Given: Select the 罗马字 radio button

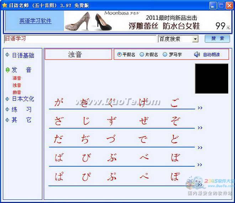Looking at the screenshot, I should pyautogui.click(x=165, y=54).
